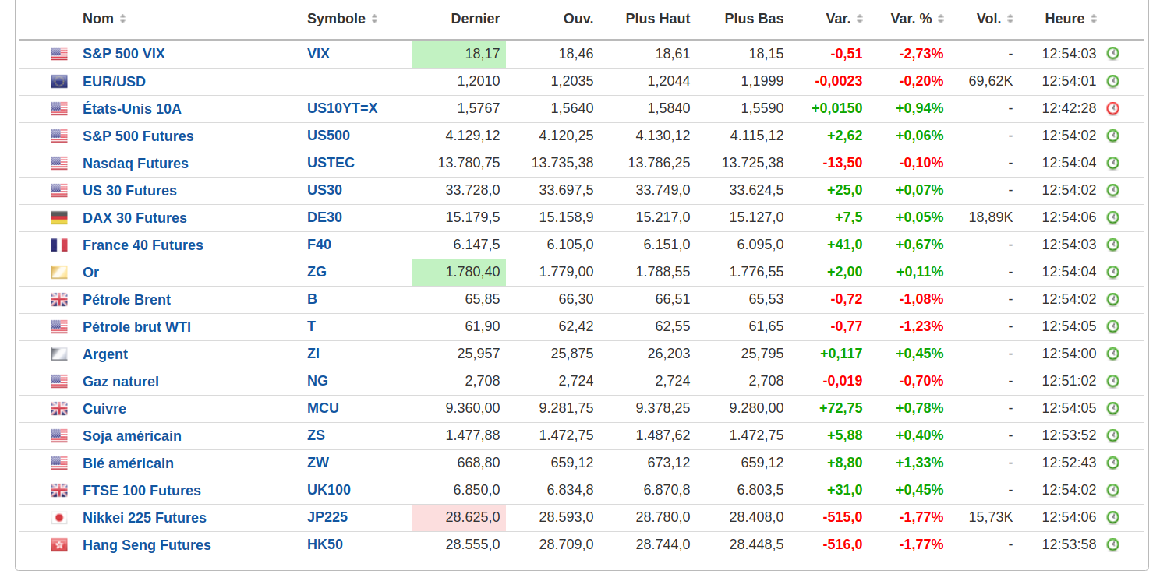
Task: Click the gold bar icon beside Or
Action: tap(59, 273)
